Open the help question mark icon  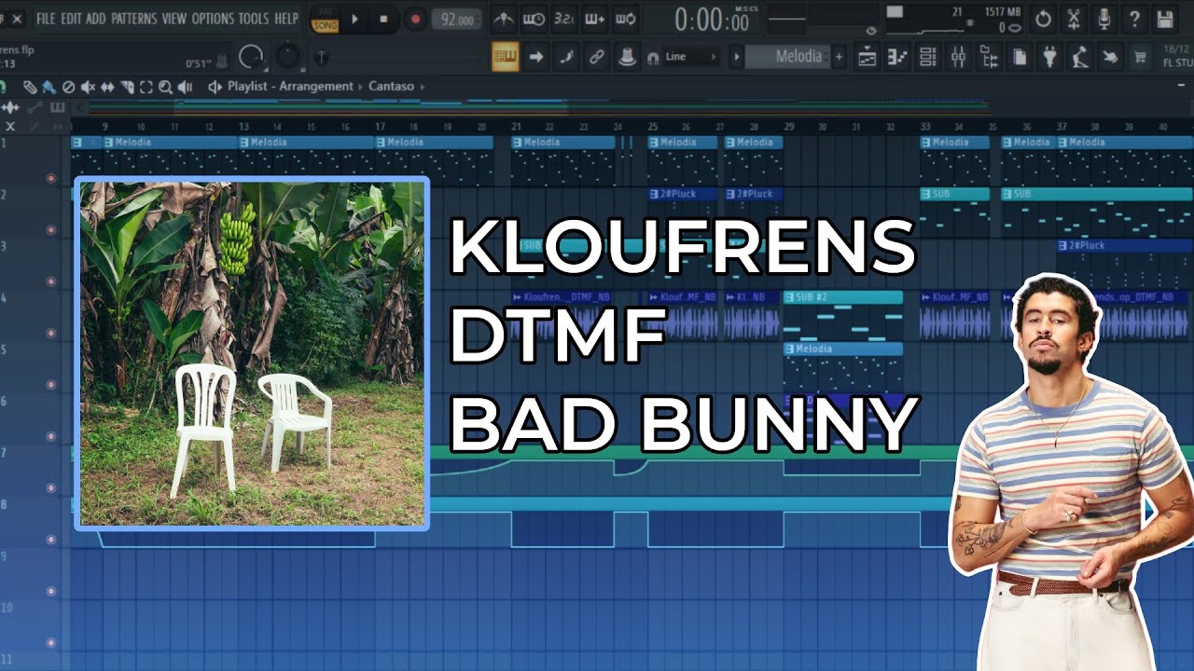click(x=1134, y=19)
